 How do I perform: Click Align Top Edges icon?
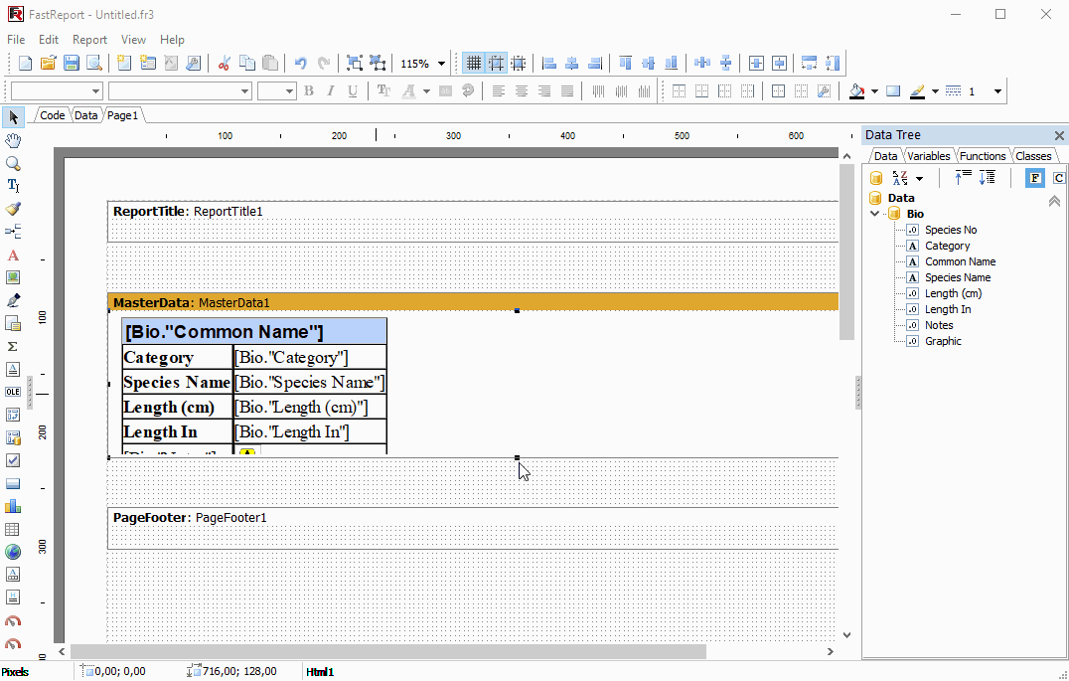tap(625, 64)
